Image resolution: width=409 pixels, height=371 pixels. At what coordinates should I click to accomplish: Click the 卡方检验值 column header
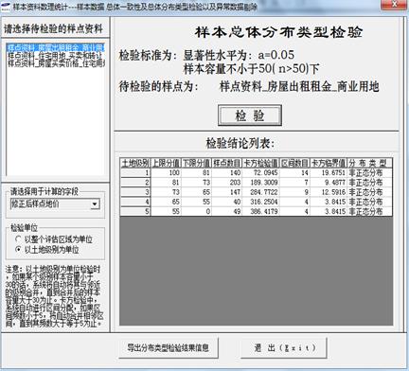tap(261, 163)
